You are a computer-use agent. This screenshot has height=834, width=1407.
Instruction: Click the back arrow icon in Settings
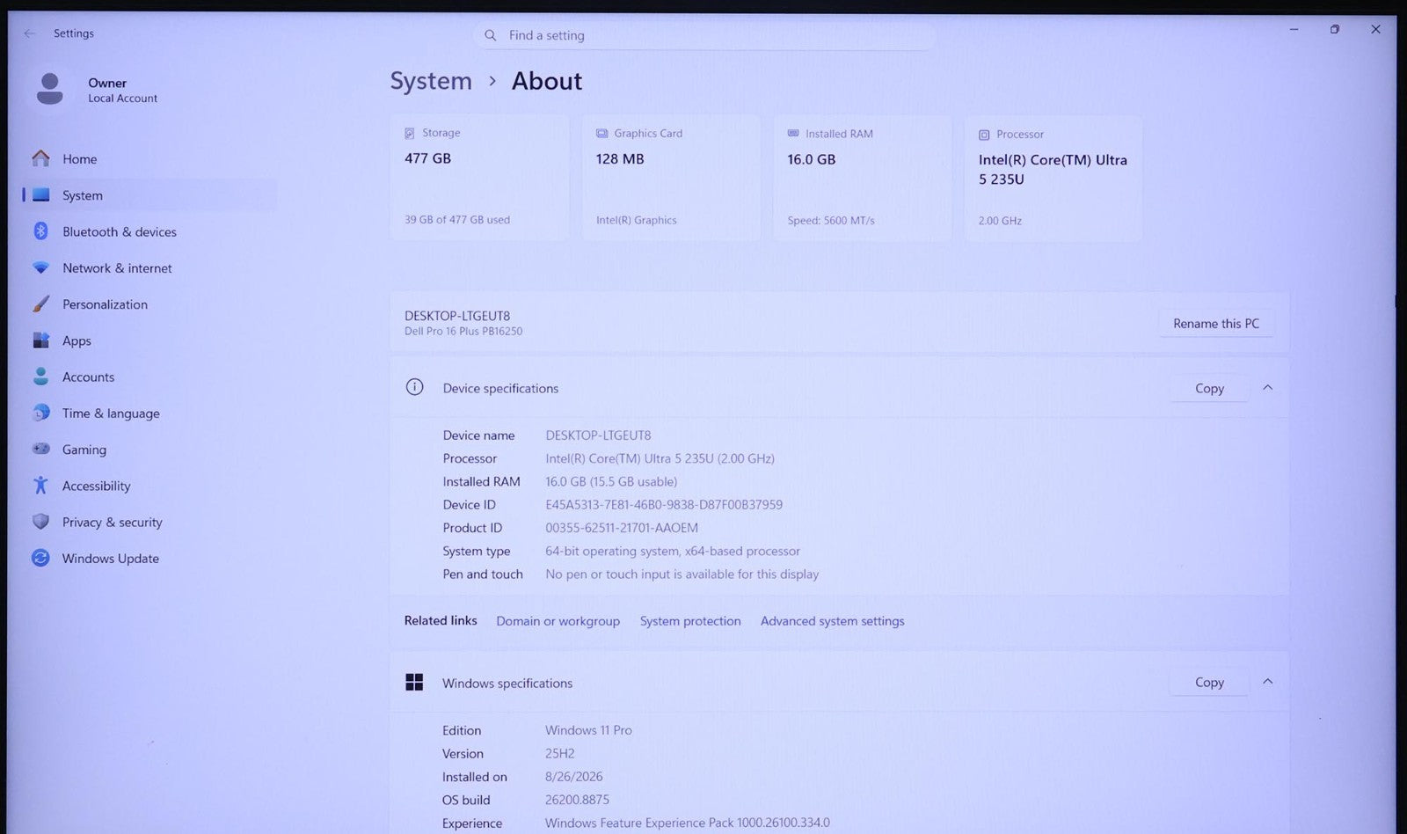point(30,33)
